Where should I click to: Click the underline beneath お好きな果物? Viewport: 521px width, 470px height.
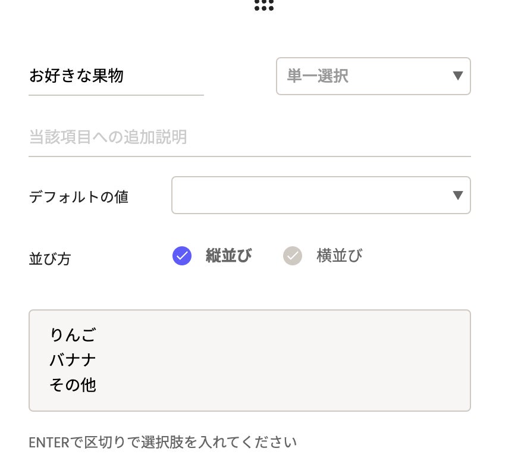pyautogui.click(x=116, y=95)
